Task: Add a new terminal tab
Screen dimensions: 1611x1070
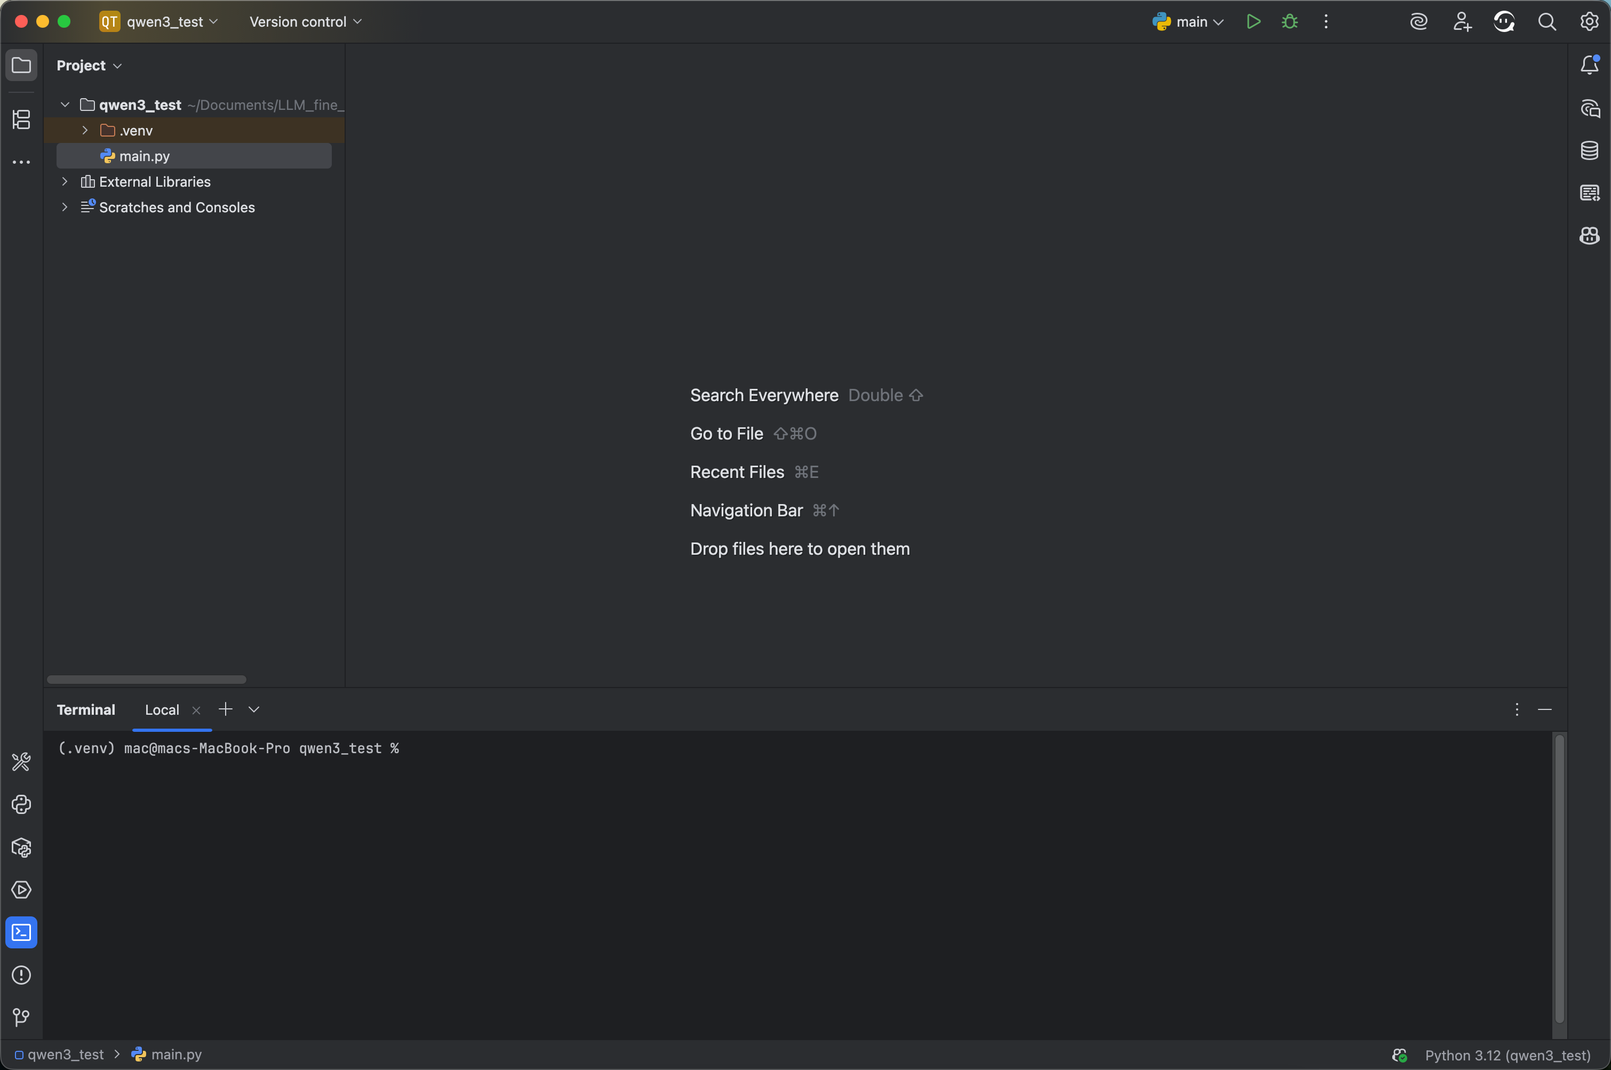Action: tap(225, 710)
